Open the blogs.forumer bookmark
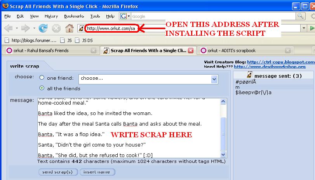315x180 pixels. click(x=31, y=40)
